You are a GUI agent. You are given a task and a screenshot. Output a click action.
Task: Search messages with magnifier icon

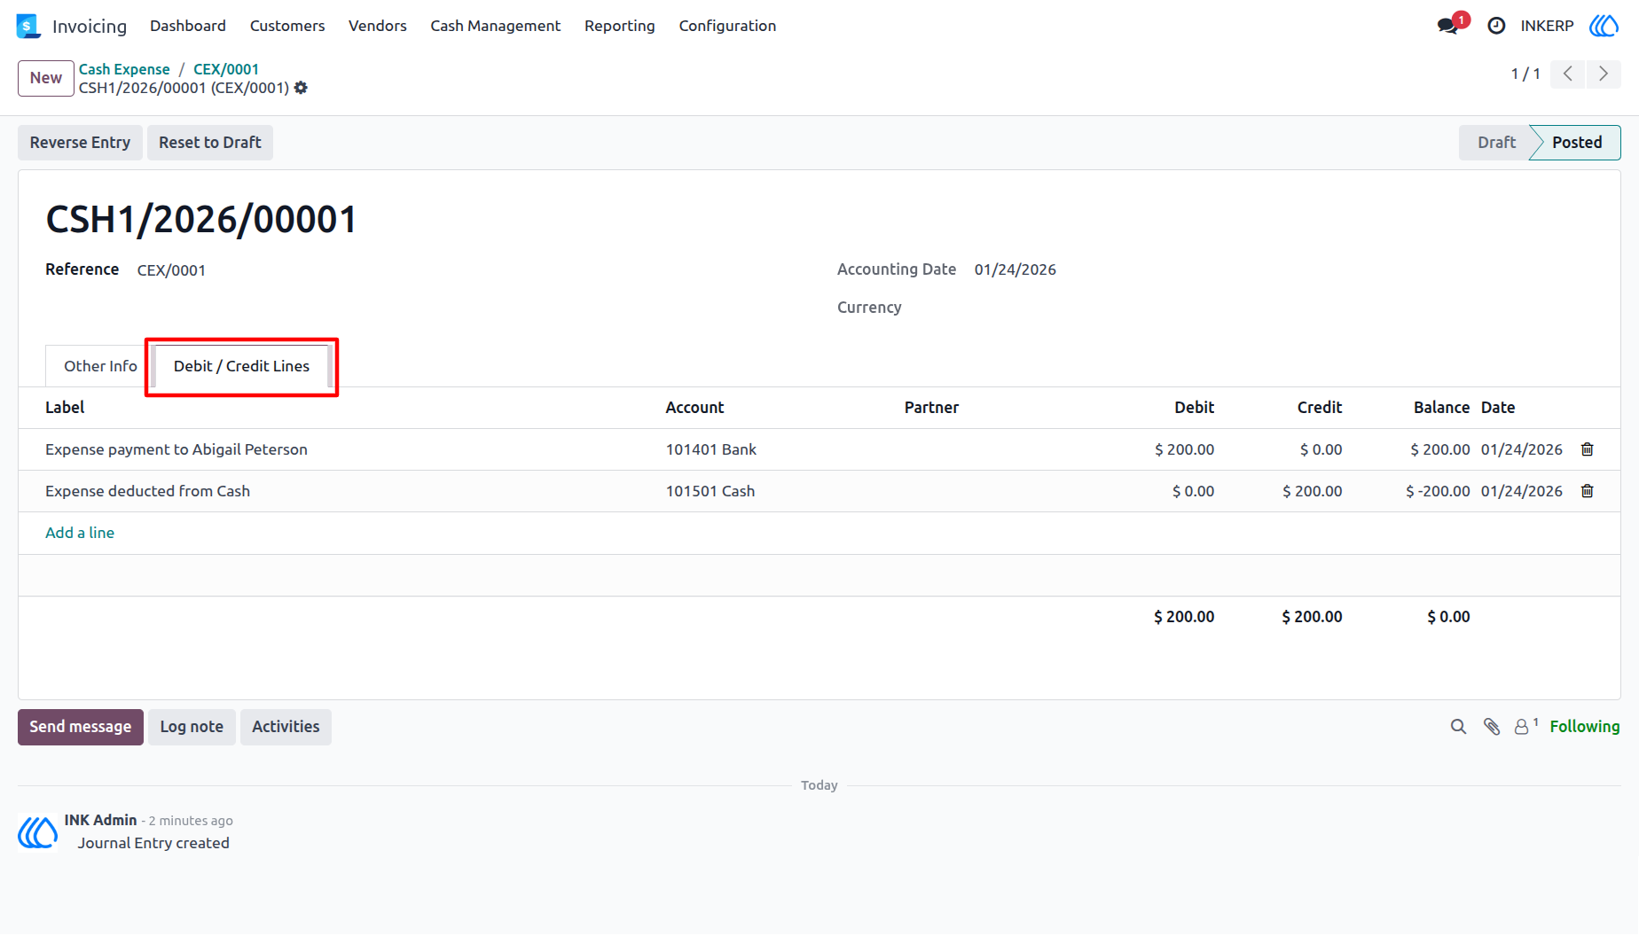tap(1458, 727)
